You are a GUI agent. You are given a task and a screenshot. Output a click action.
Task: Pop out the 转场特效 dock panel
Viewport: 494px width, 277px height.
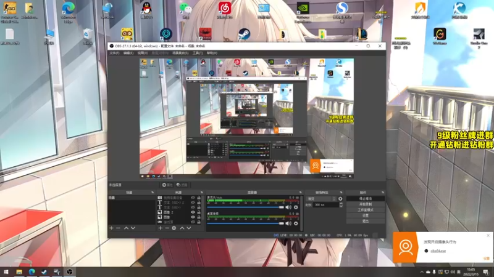click(x=341, y=192)
